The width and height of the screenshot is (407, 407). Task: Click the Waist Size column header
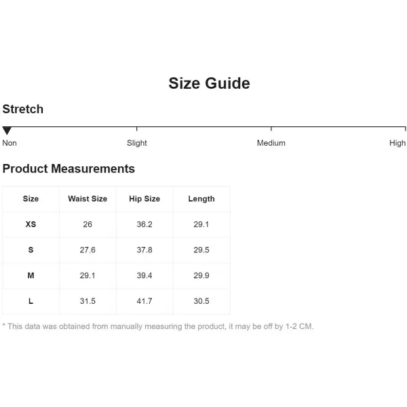click(88, 199)
